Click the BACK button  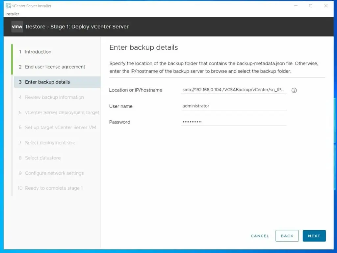click(x=287, y=236)
